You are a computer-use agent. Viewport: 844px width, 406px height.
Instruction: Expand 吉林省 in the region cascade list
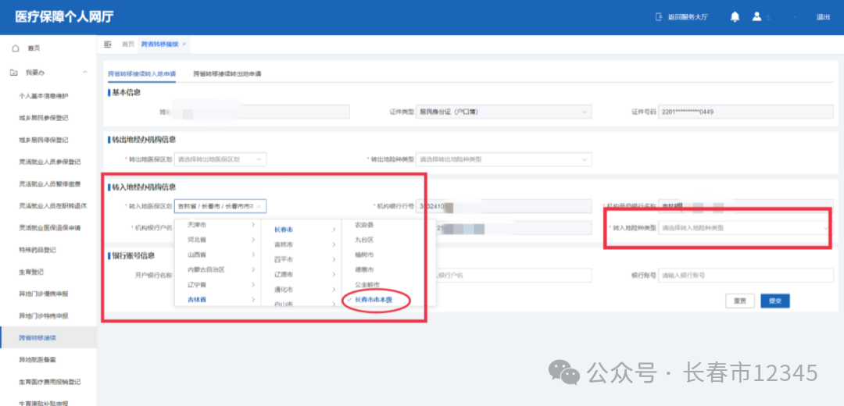[219, 300]
